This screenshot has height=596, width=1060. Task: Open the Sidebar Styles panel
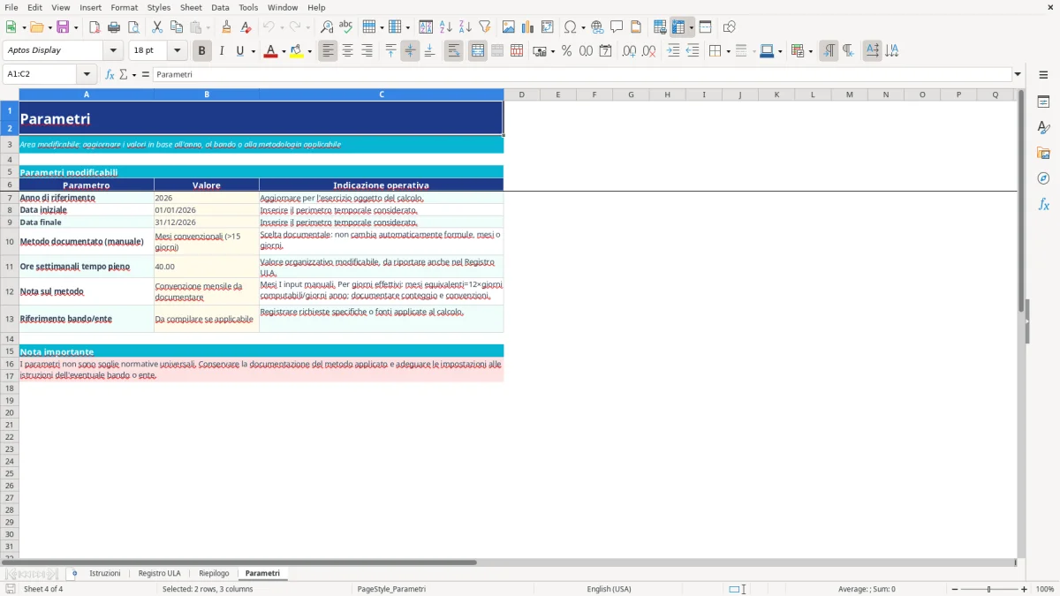coord(1043,127)
